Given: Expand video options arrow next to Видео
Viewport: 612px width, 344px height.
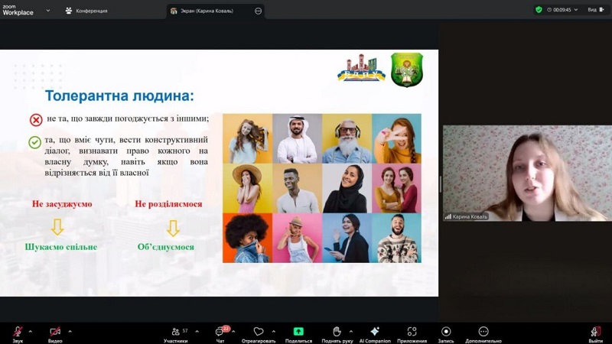Looking at the screenshot, I should 70,331.
